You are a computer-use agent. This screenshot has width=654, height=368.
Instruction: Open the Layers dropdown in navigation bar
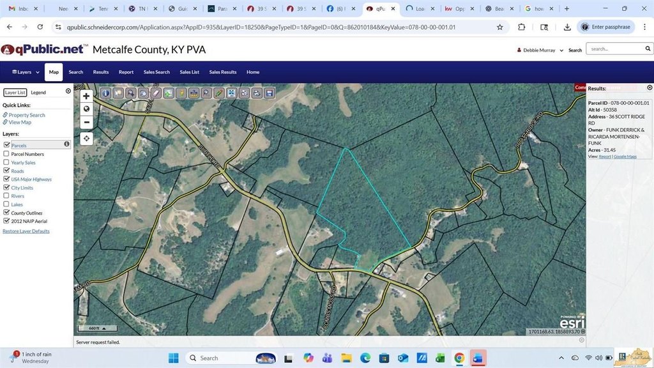coord(26,72)
